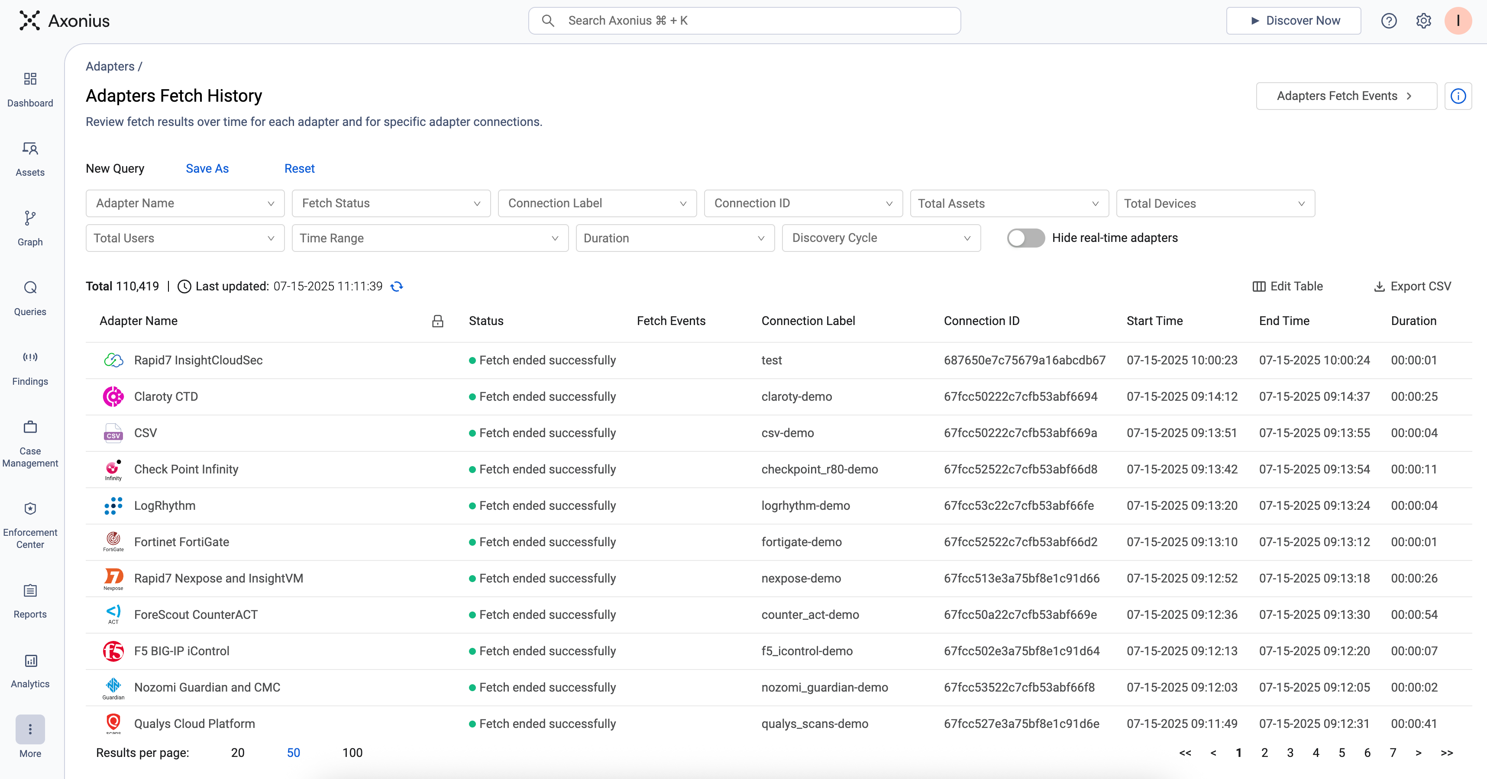Screen dimensions: 1487x779
Task: Open the Enforcement Center sidebar icon
Action: tap(30, 509)
